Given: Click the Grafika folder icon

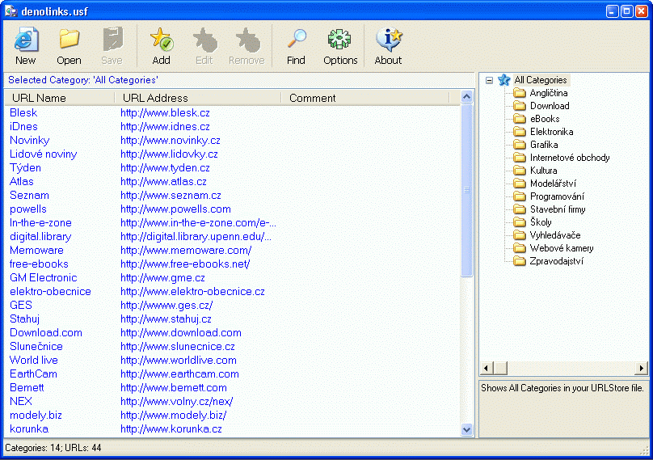Looking at the screenshot, I should coord(520,144).
